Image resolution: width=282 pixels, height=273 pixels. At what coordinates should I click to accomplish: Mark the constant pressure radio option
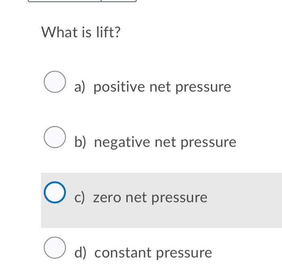[x=55, y=248]
